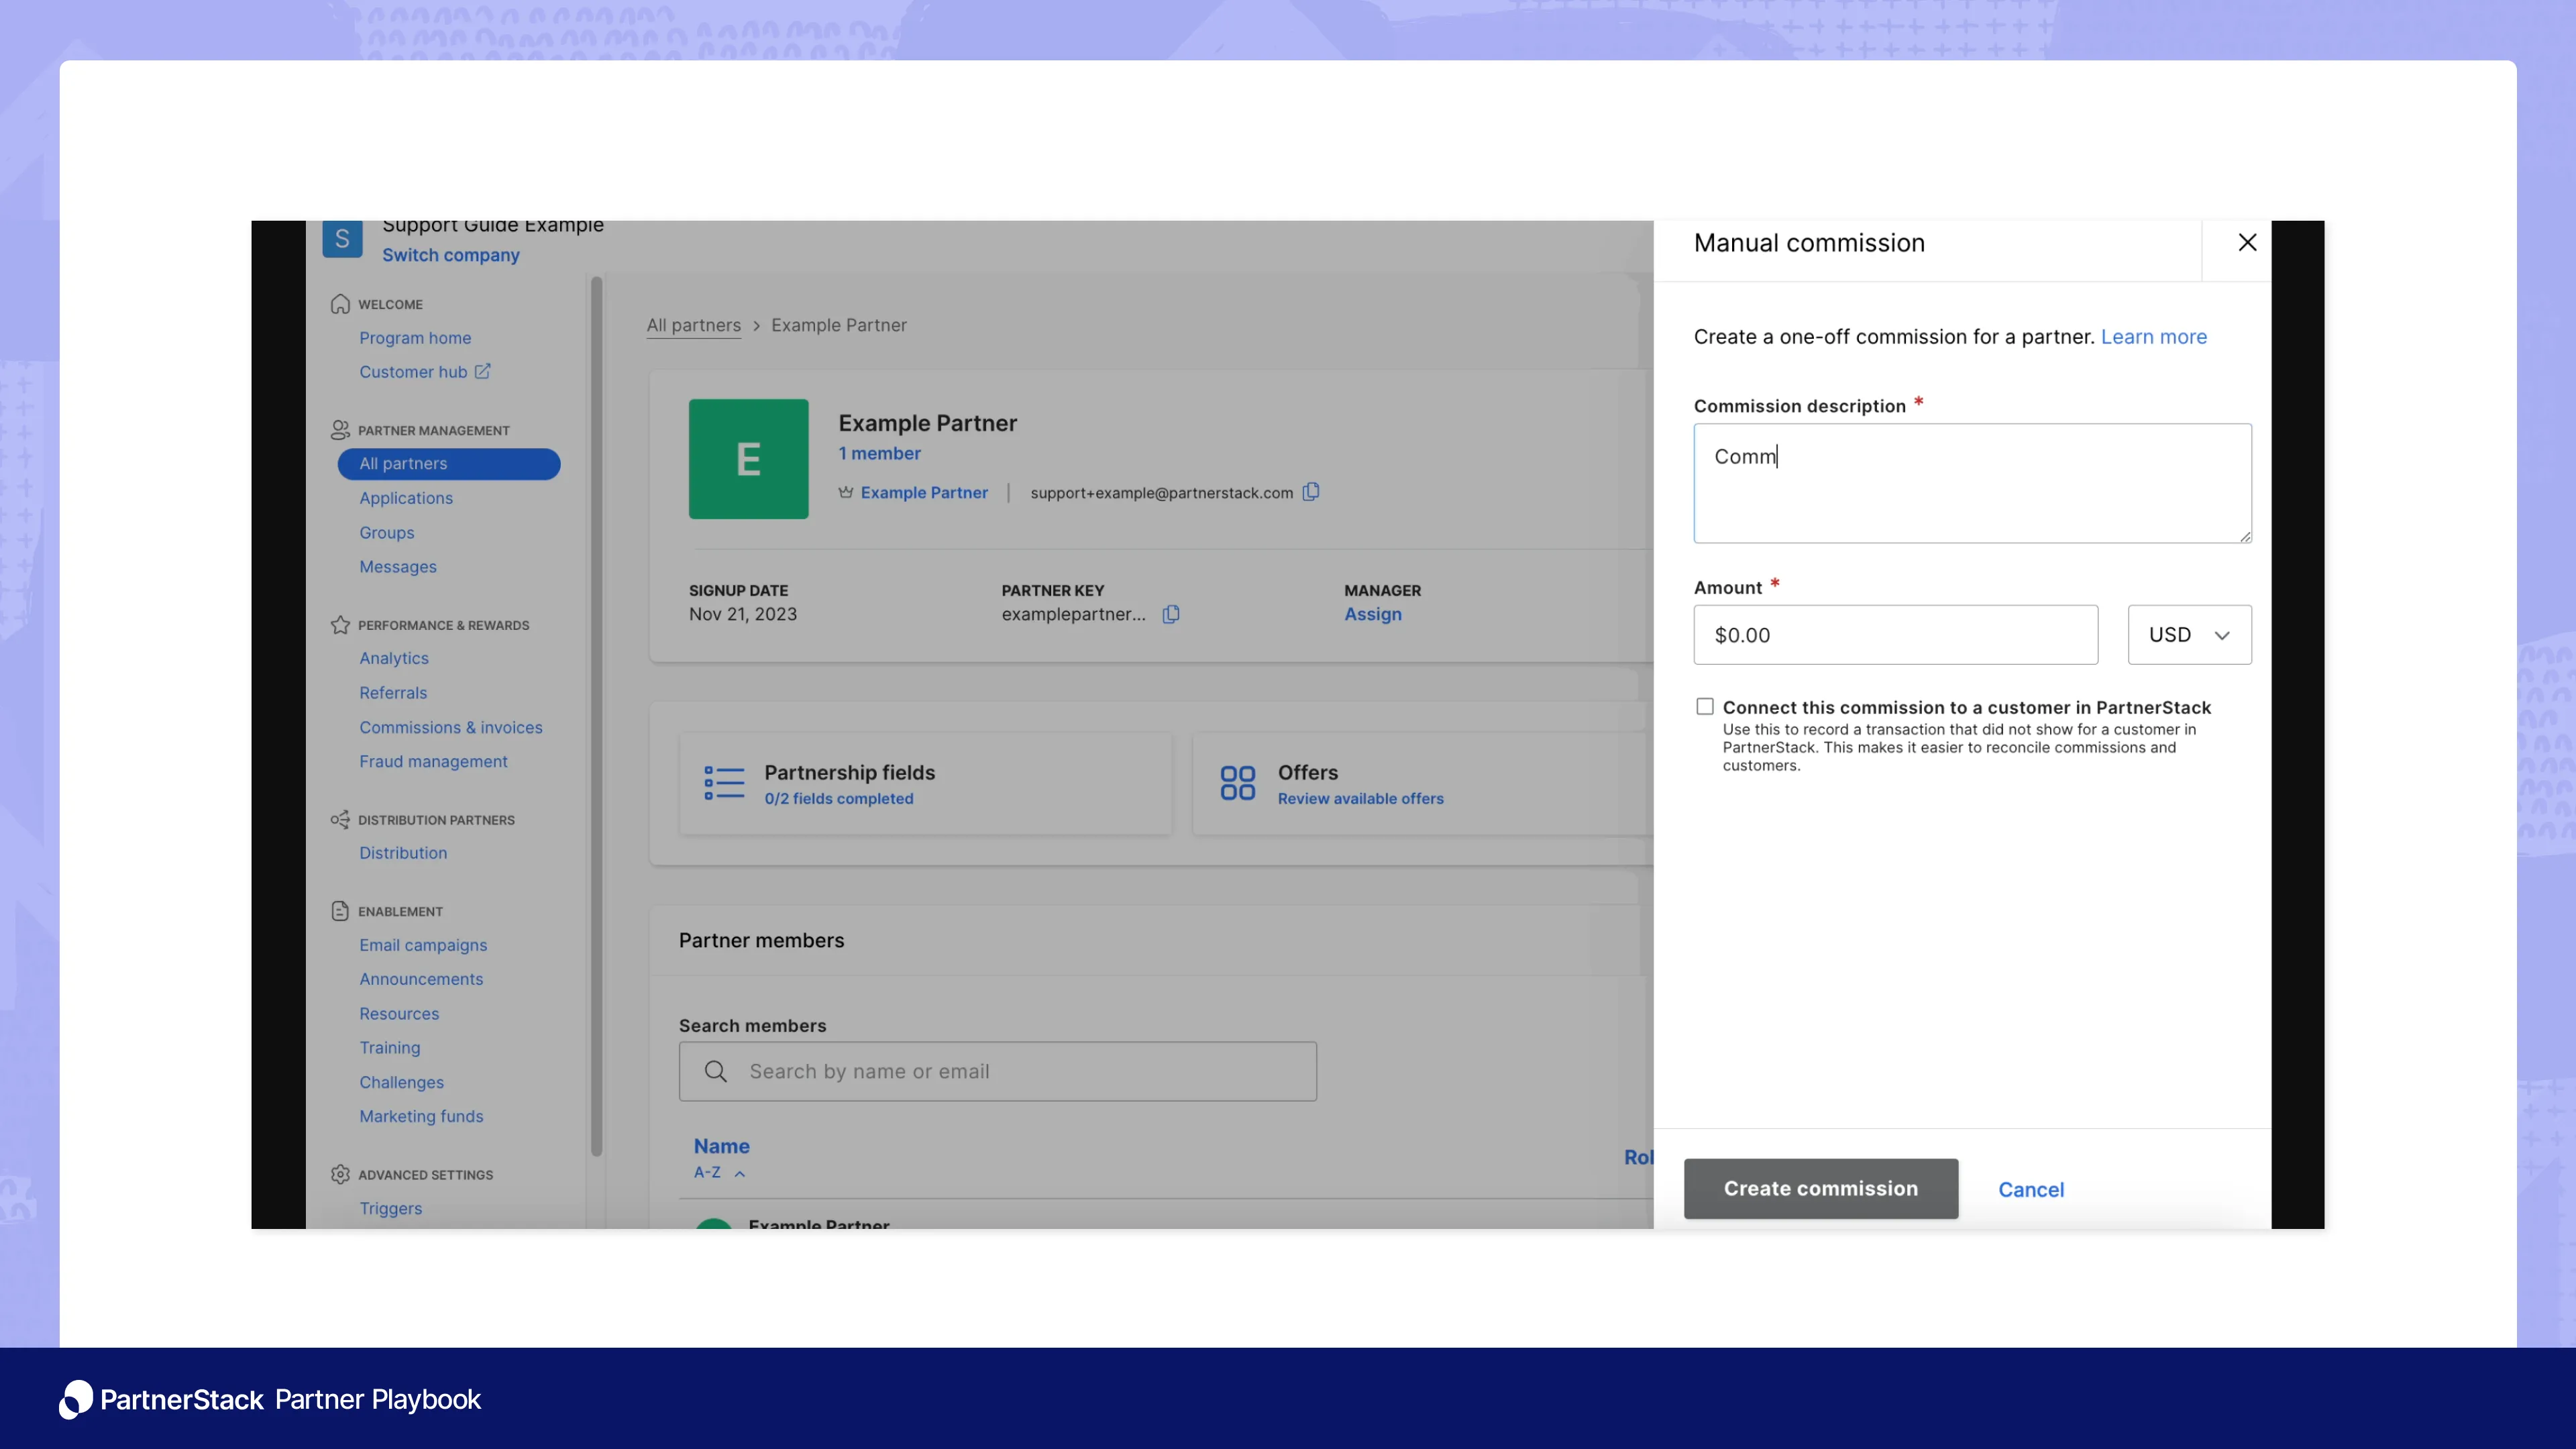
Task: Copy the partner key
Action: click(x=1170, y=614)
